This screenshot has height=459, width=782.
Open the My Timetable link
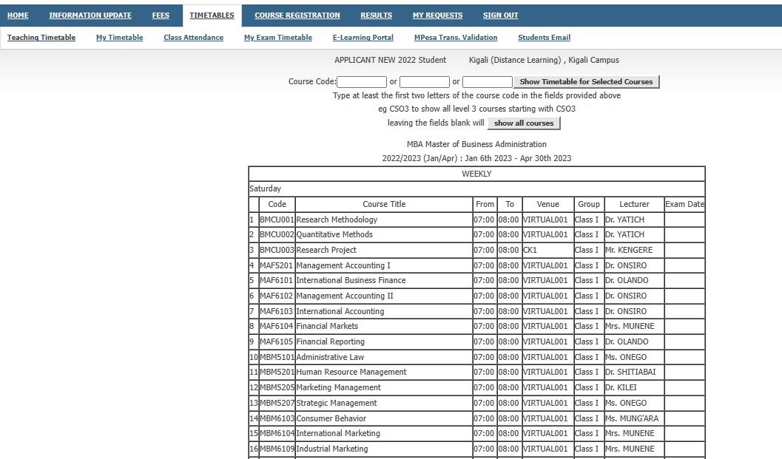(x=120, y=38)
